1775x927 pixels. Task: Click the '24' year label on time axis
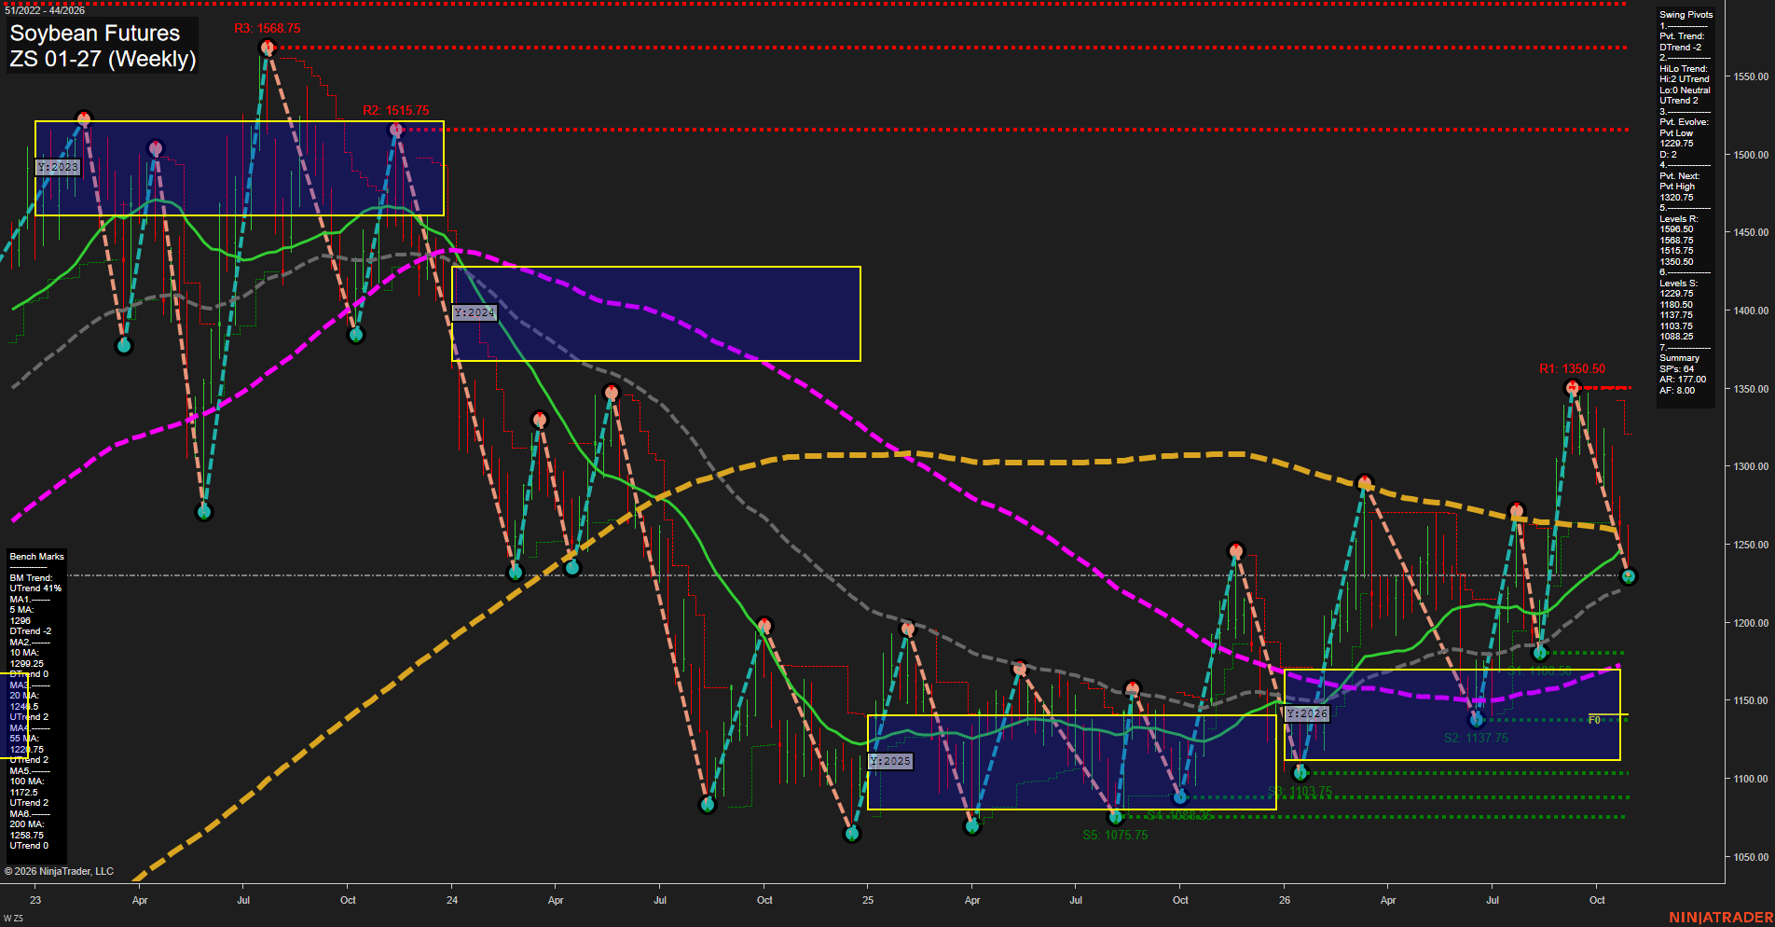point(452,901)
